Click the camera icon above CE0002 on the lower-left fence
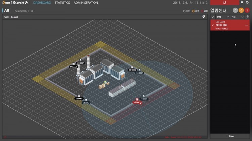The width and height of the screenshot is (252, 141). point(86,100)
